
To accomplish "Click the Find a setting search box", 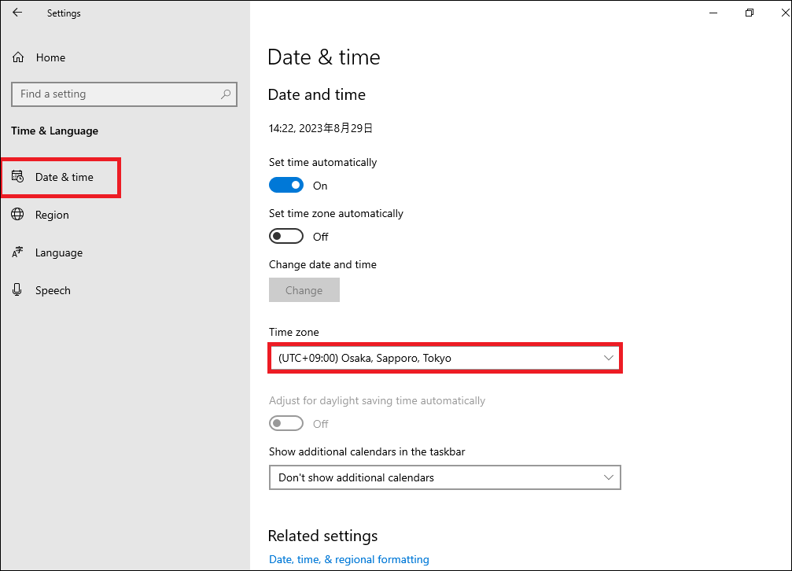I will (x=118, y=94).
